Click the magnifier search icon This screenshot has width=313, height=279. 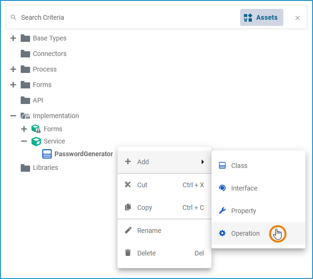pos(13,17)
